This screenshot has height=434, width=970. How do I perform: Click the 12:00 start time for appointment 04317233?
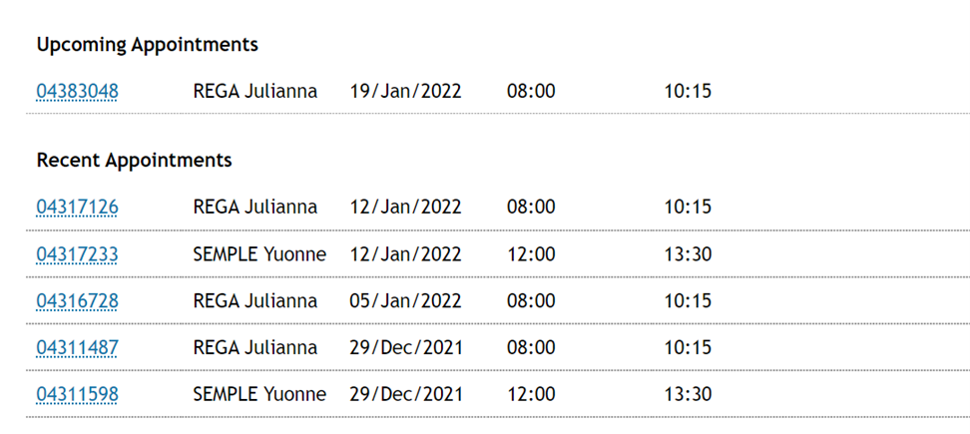531,253
